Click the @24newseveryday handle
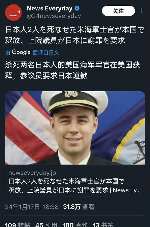This screenshot has height=227, width=150. [54, 16]
